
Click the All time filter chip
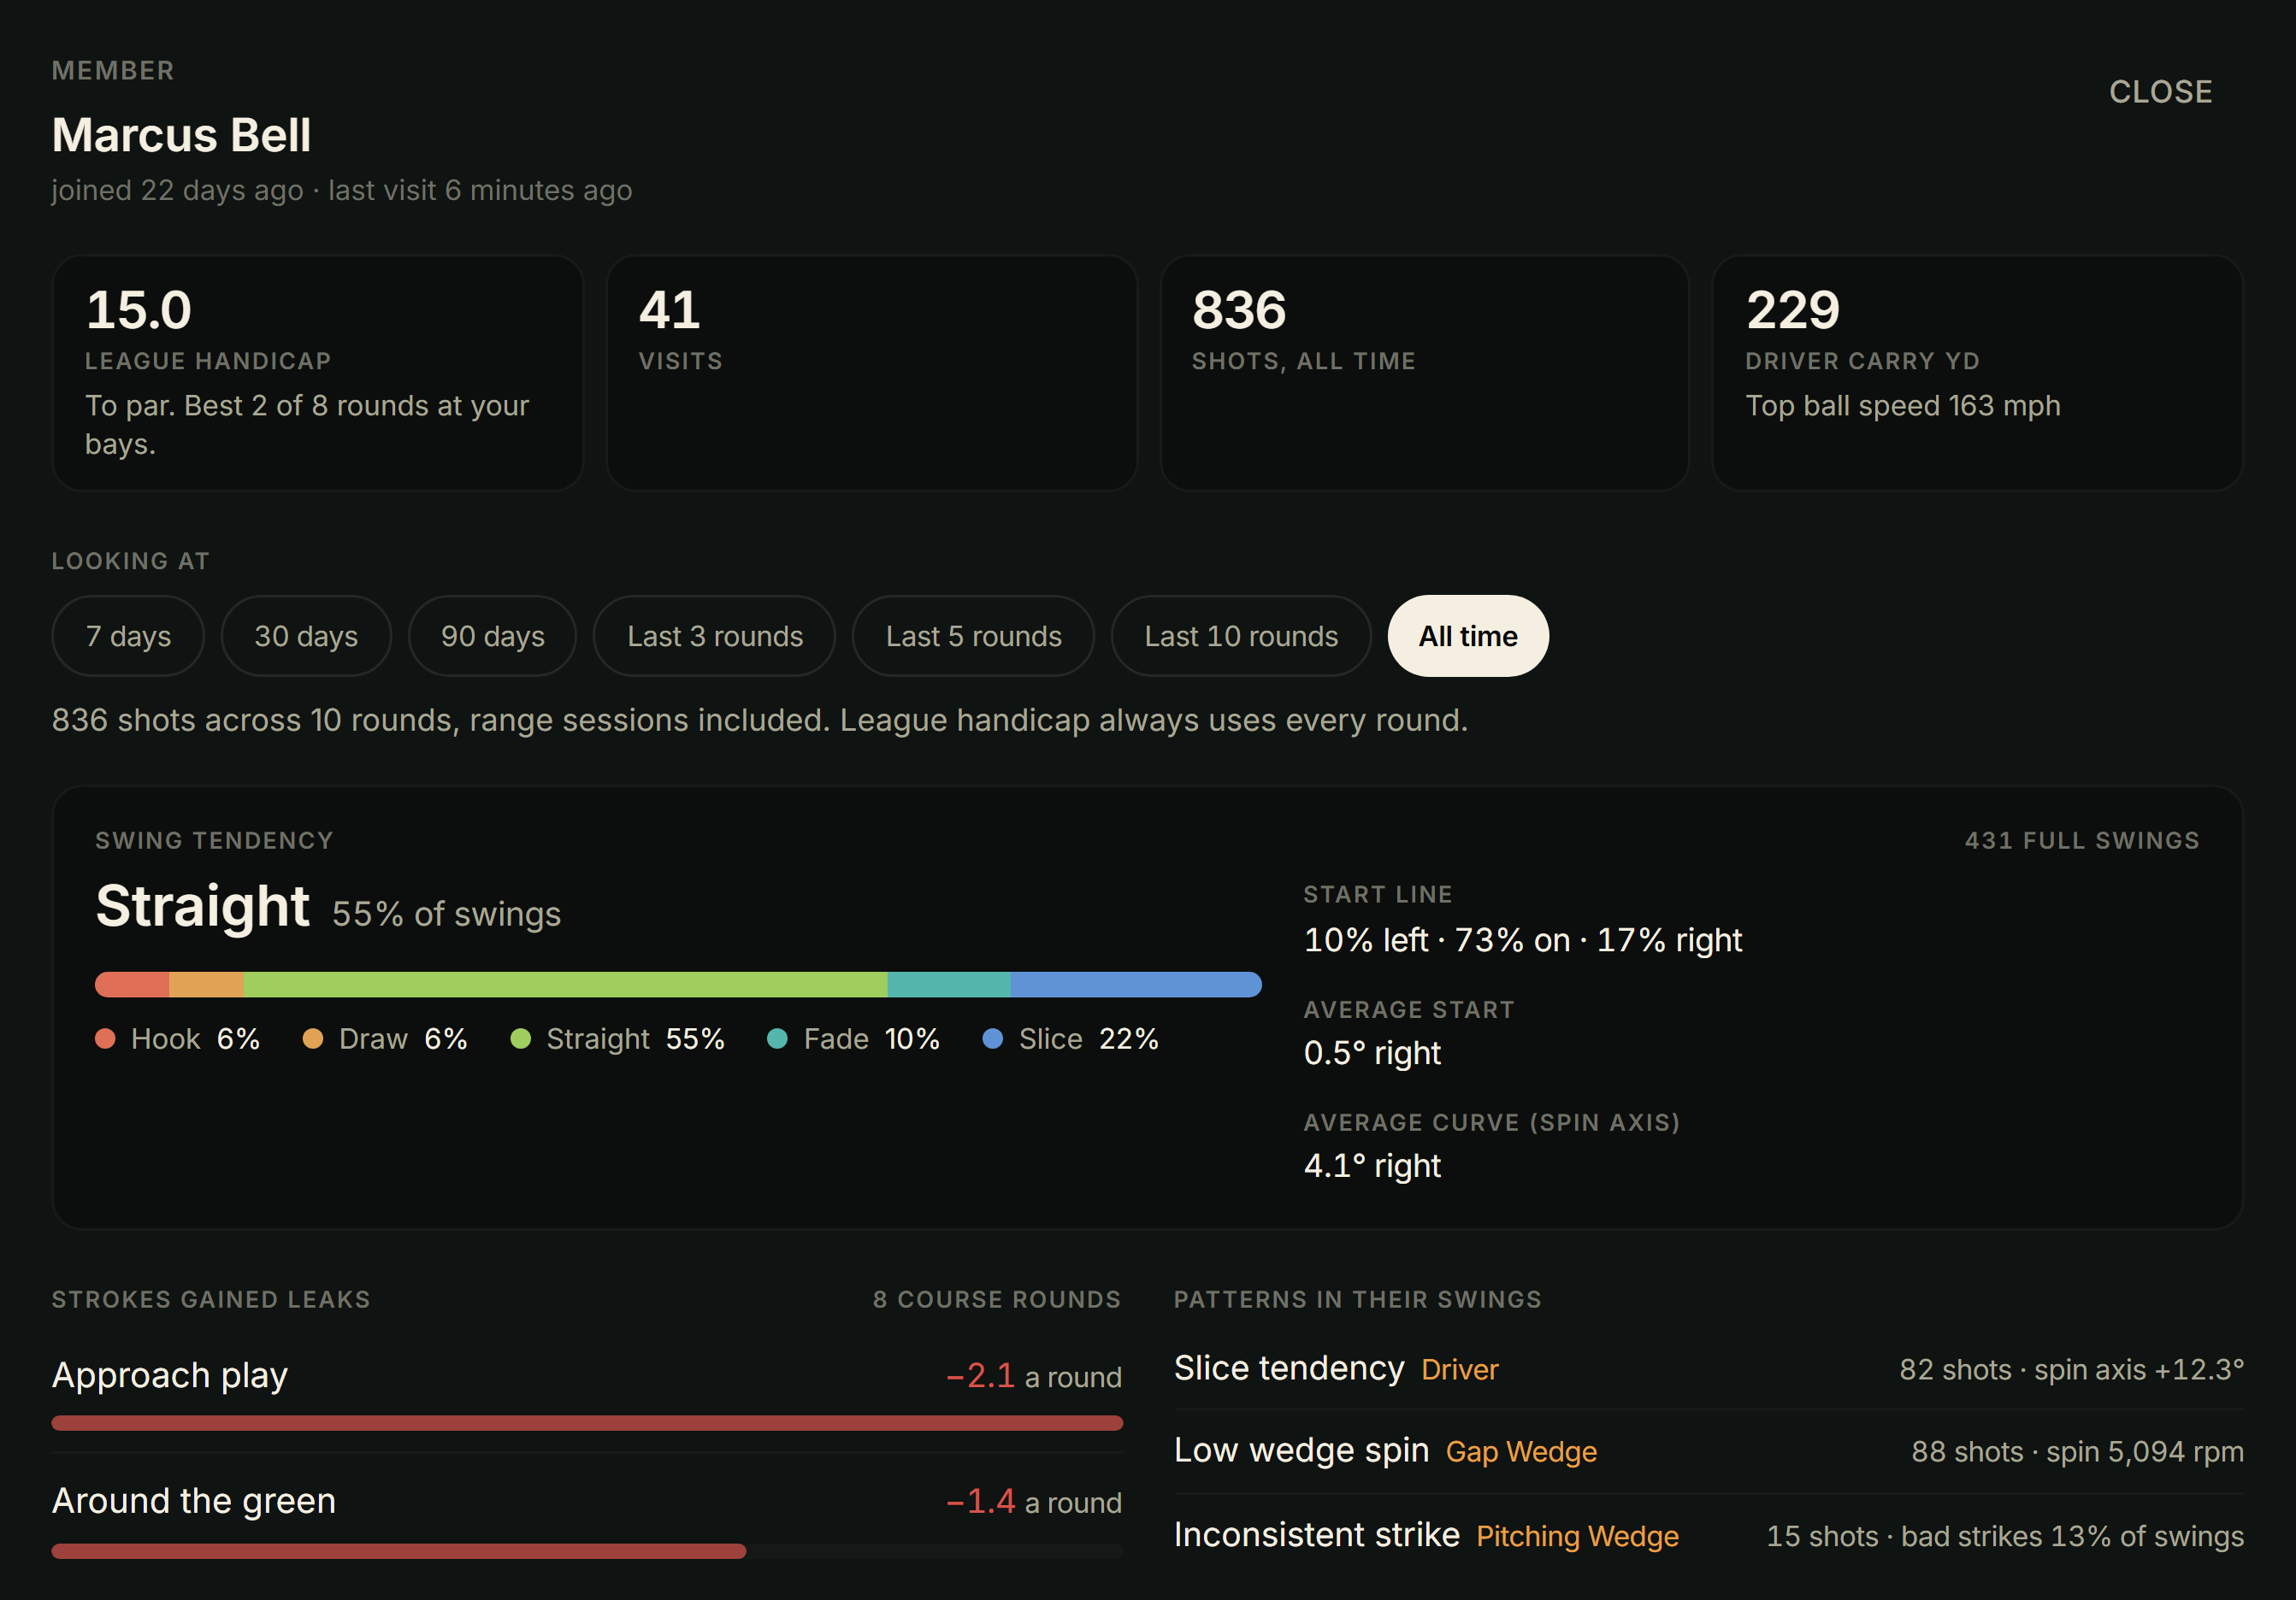(x=1468, y=636)
